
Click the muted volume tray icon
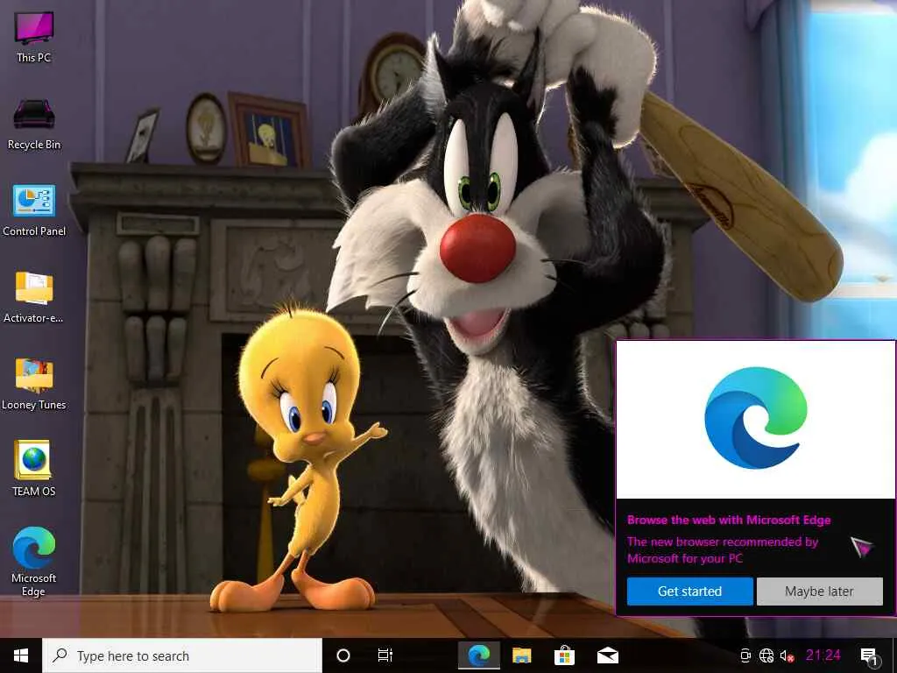point(788,655)
